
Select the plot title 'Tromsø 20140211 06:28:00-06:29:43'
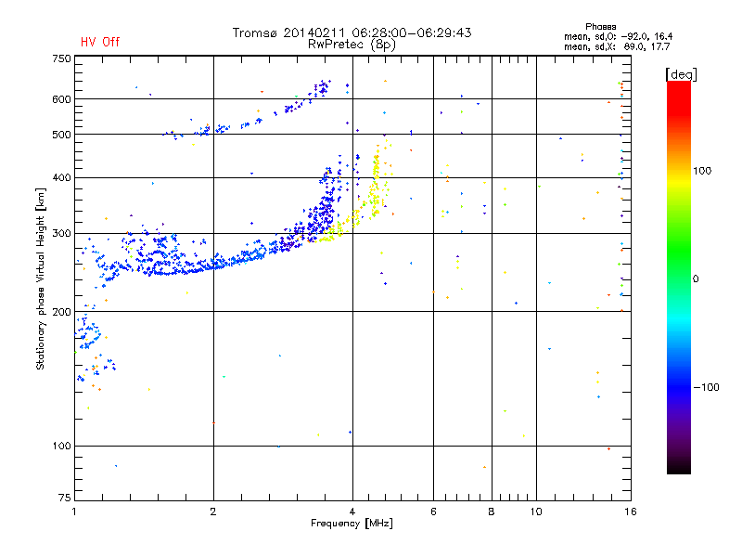352,32
